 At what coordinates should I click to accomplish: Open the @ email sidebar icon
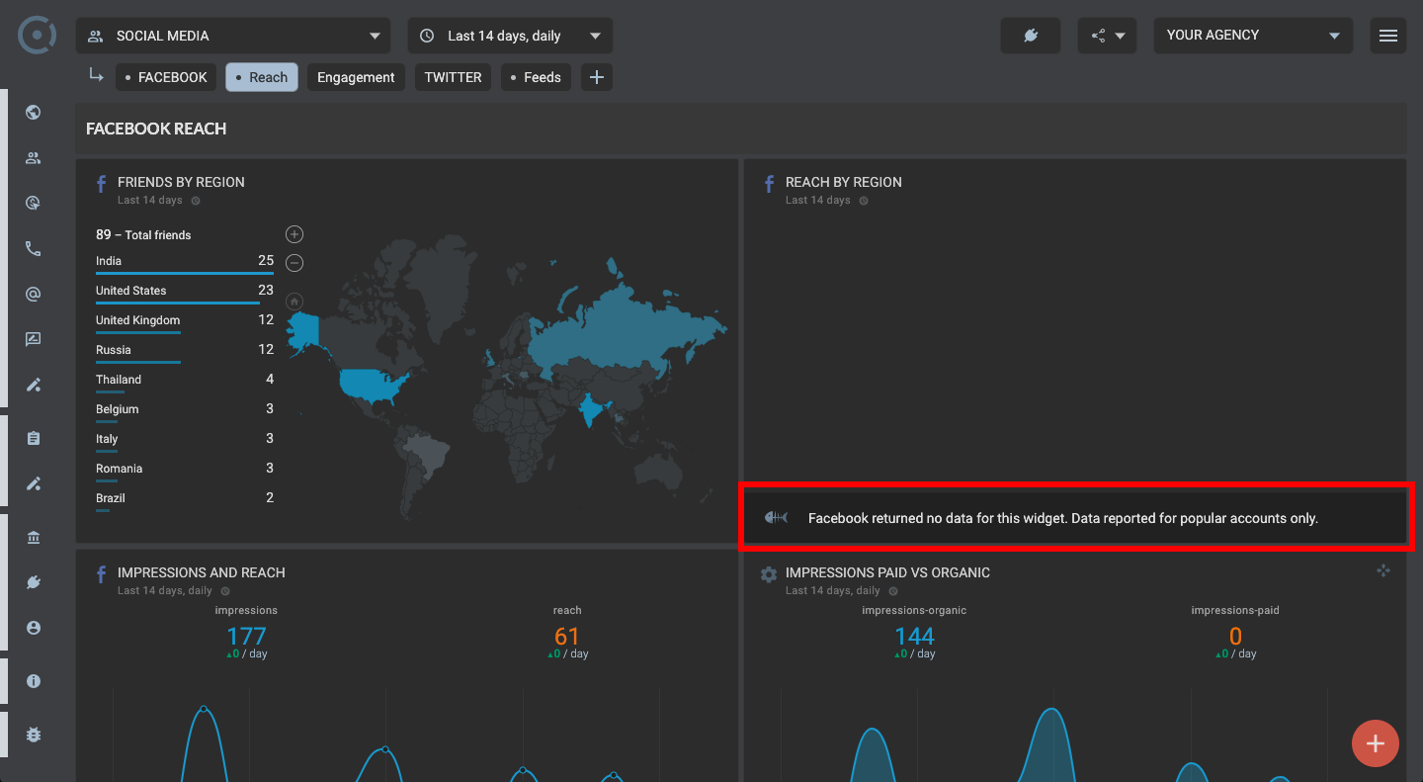[34, 295]
